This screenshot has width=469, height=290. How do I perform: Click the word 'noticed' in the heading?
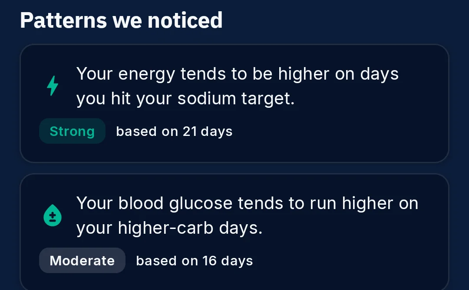coord(185,20)
